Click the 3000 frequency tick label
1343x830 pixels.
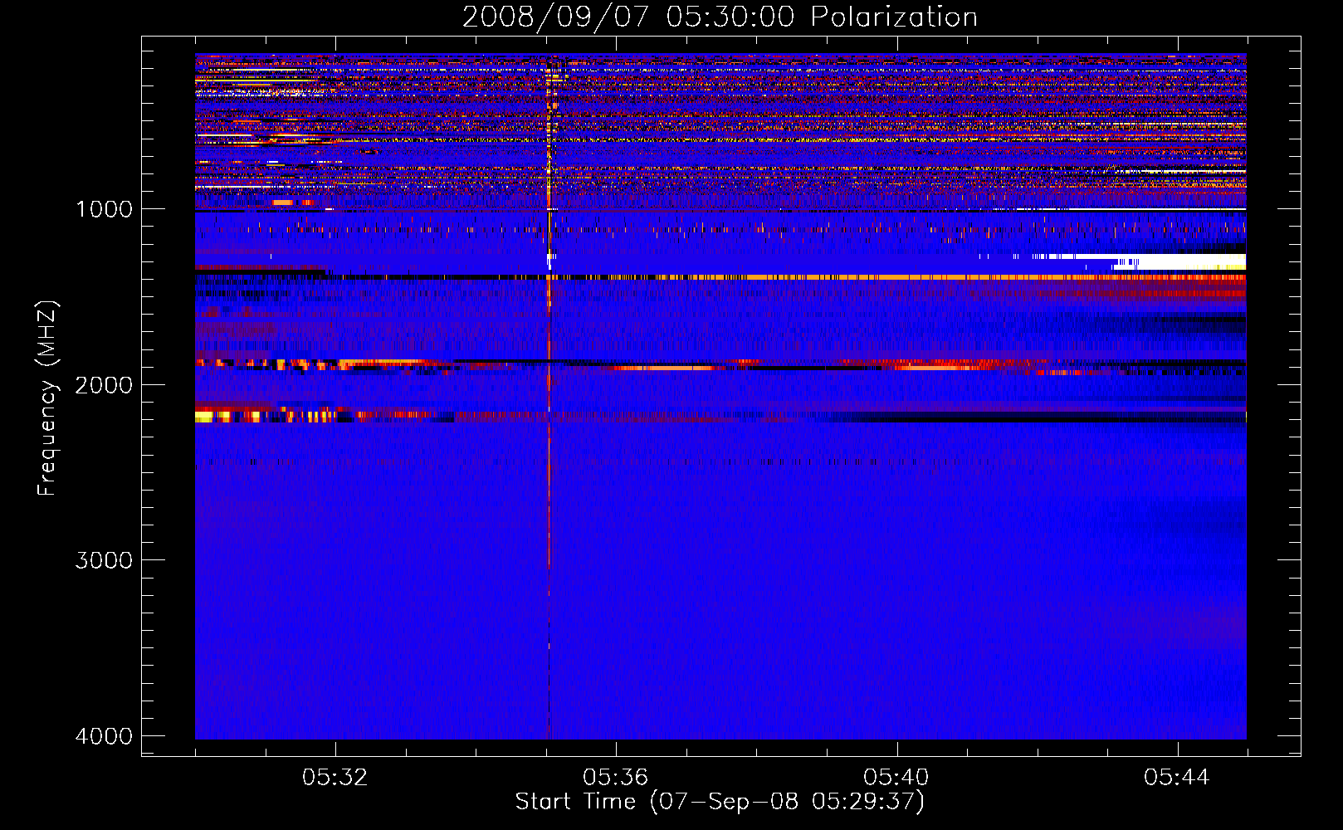[104, 560]
